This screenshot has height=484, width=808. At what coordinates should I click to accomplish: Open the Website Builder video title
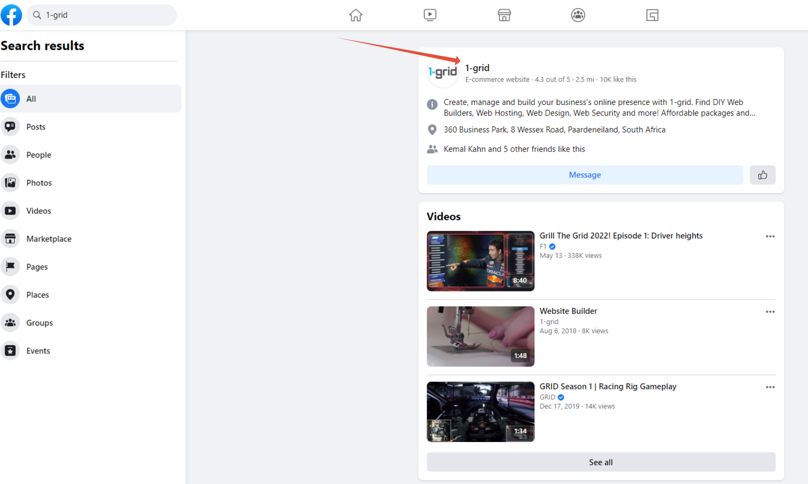(x=568, y=311)
